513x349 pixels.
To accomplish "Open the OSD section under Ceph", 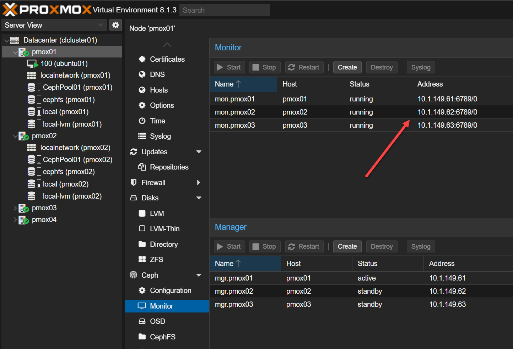I will click(157, 321).
